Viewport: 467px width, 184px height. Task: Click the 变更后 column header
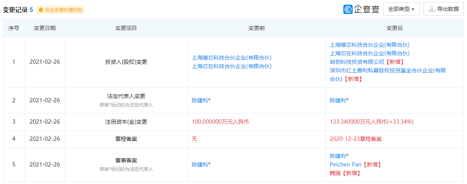tap(395, 28)
